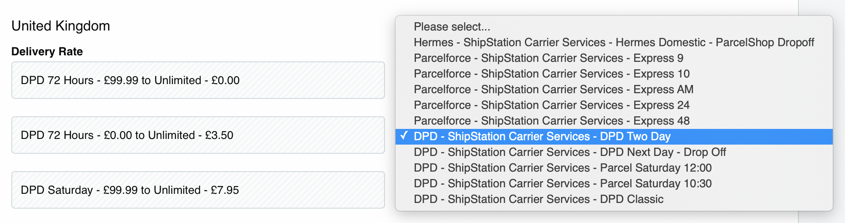Pick DPD Parcel Saturday 10:30 service
The height and width of the screenshot is (223, 845).
[x=562, y=183]
